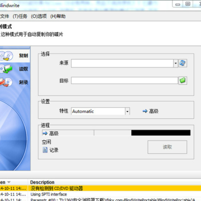Select the log row 没有检测到 CD/DVD 驱动器
This screenshot has width=201, height=201.
click(100, 188)
